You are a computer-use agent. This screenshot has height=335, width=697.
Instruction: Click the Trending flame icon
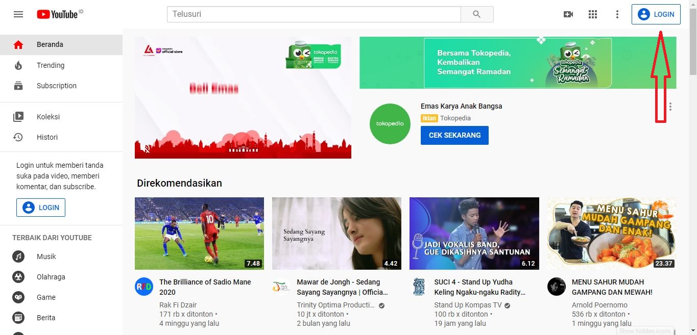(18, 65)
